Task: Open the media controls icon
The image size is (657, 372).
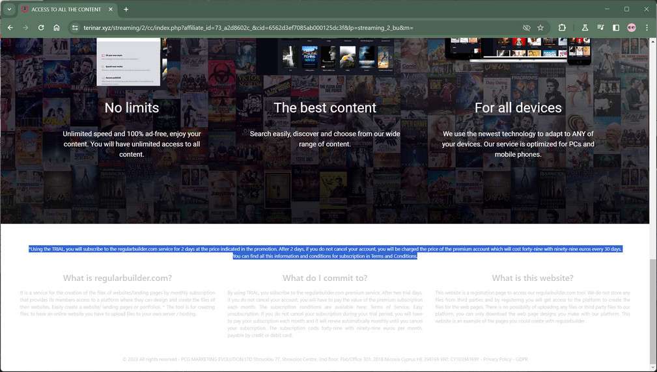Action: click(600, 27)
